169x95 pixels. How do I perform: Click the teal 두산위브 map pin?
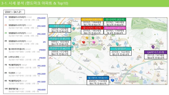pos(117,44)
